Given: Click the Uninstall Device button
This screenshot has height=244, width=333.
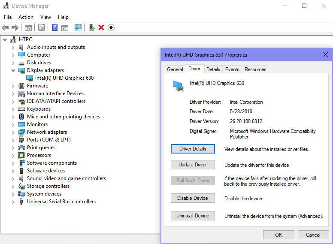Looking at the screenshot, I should [193, 216].
